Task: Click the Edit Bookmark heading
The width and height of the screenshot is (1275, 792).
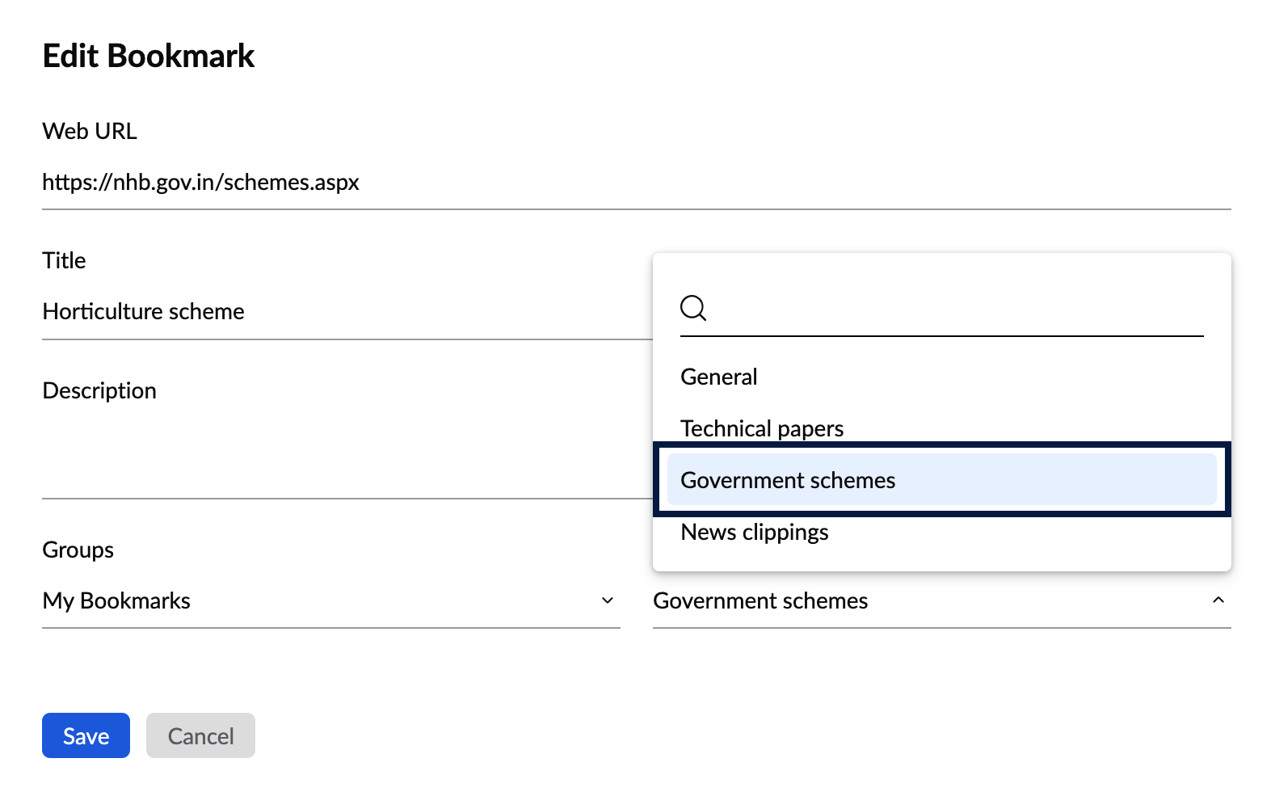Action: click(x=149, y=57)
